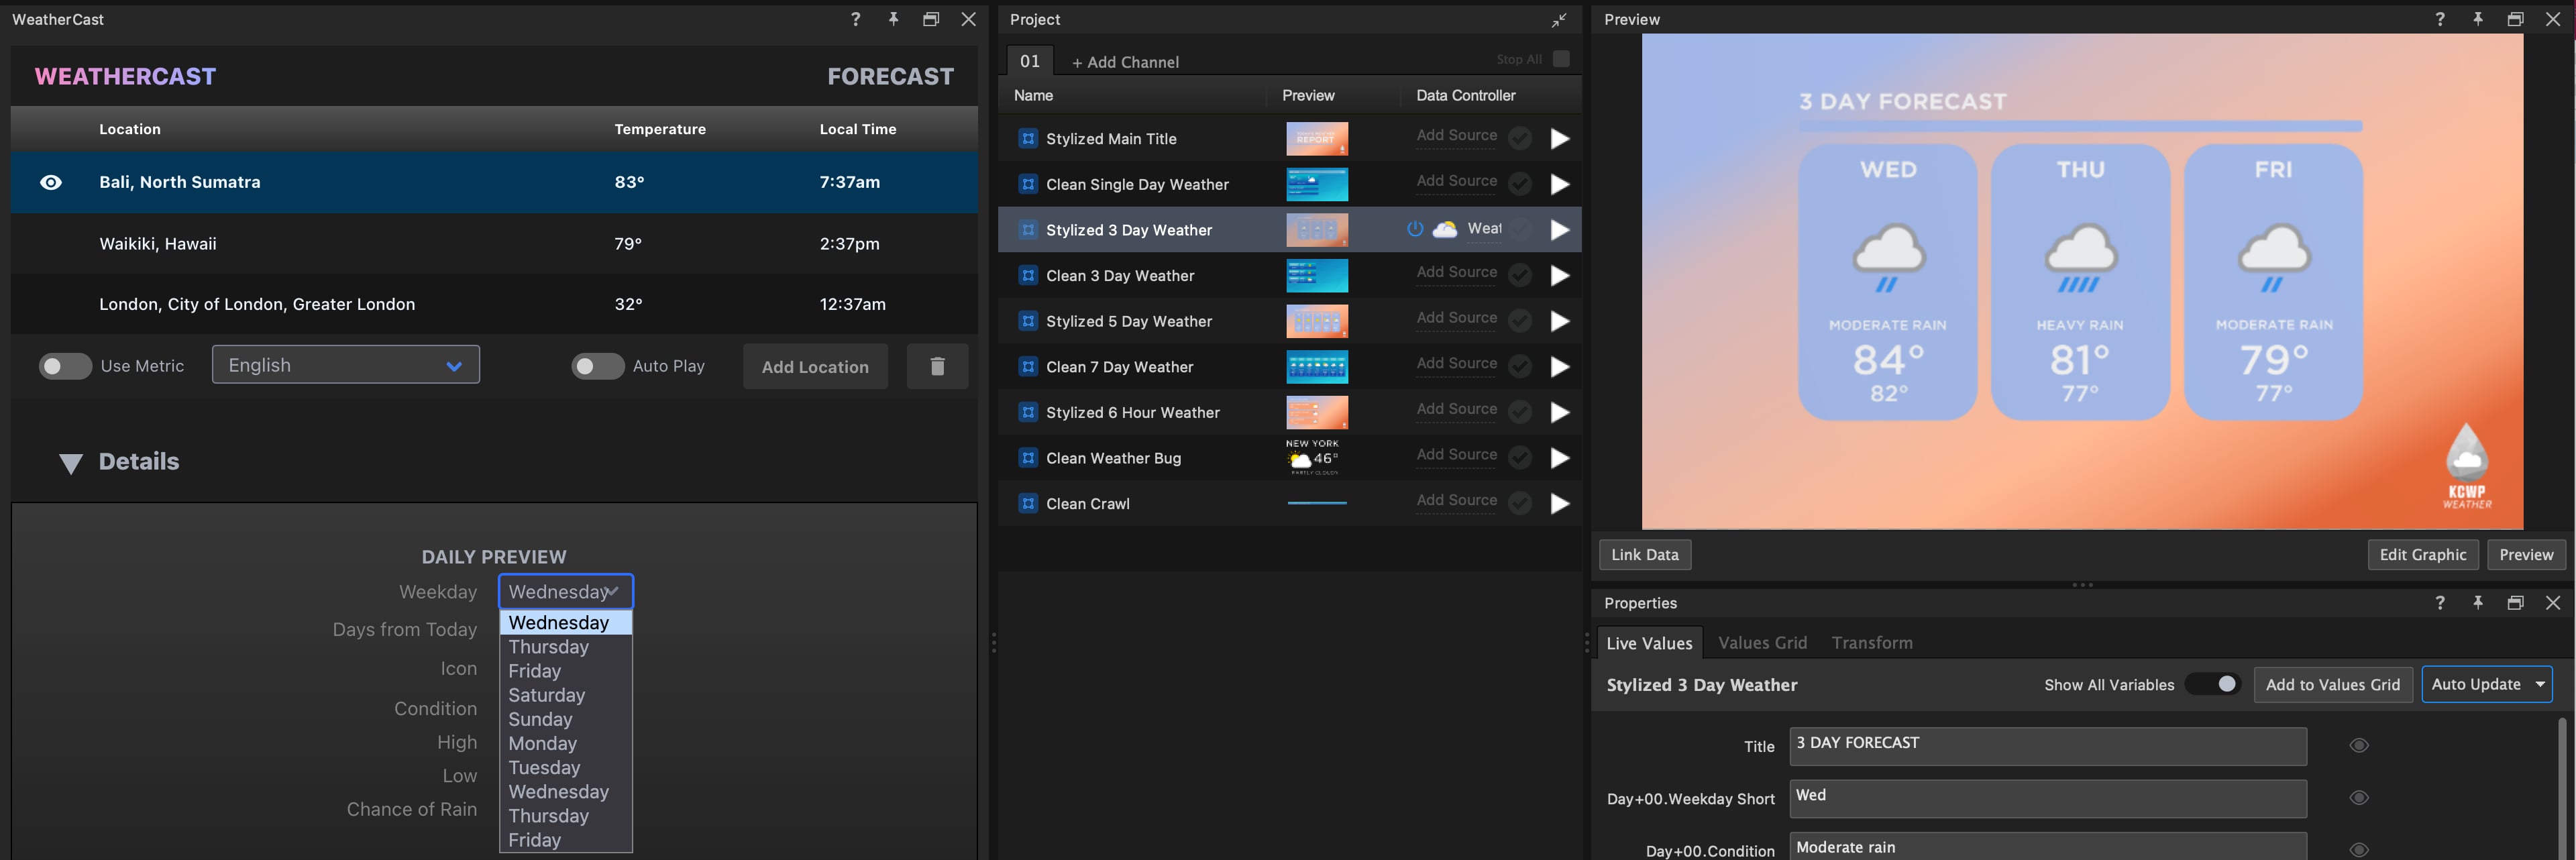Click Add to Values Grid button

click(2332, 684)
